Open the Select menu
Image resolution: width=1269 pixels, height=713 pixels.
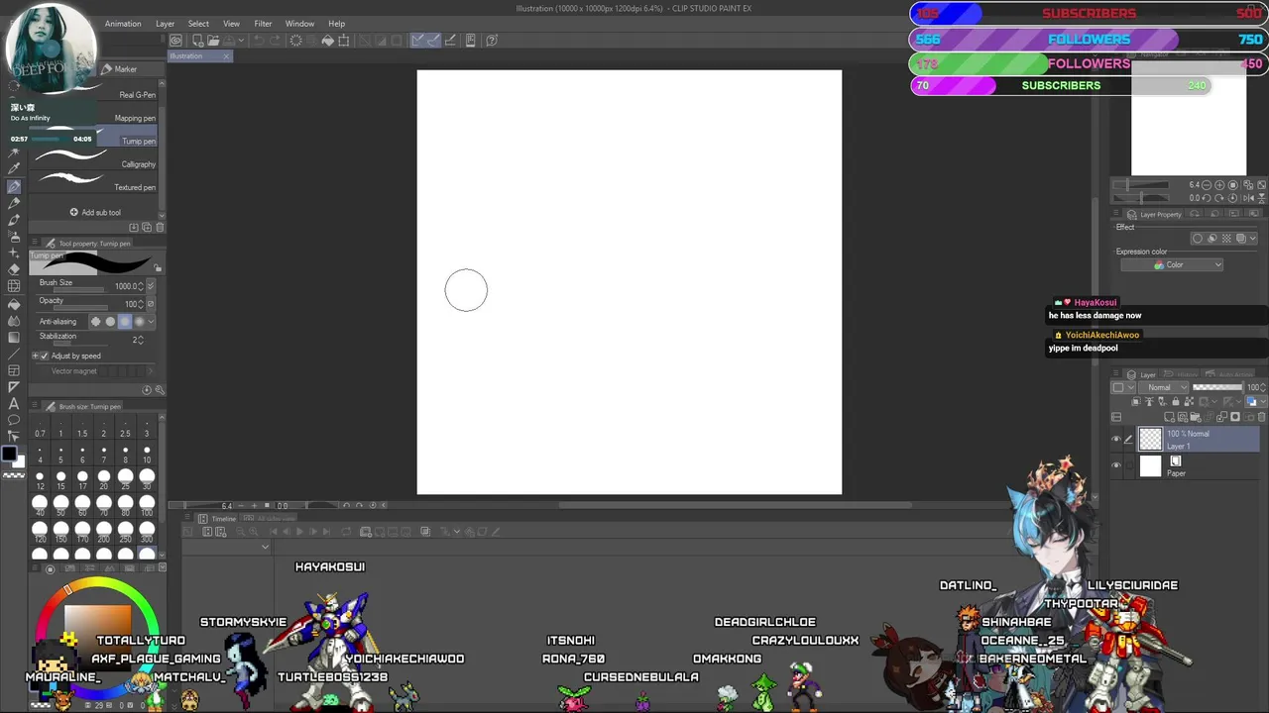(x=198, y=24)
